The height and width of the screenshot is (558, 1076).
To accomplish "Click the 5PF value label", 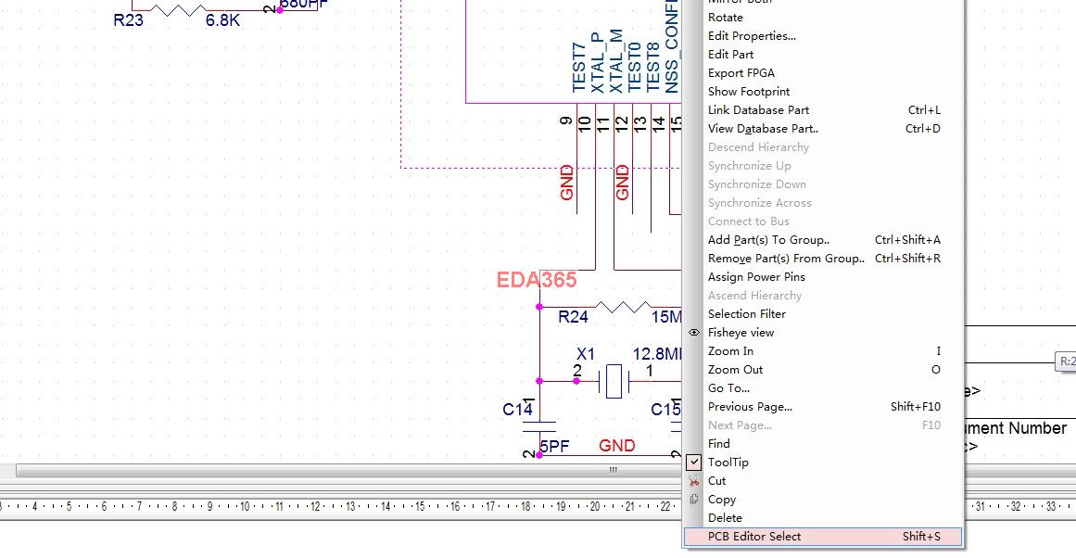I will pyautogui.click(x=554, y=446).
